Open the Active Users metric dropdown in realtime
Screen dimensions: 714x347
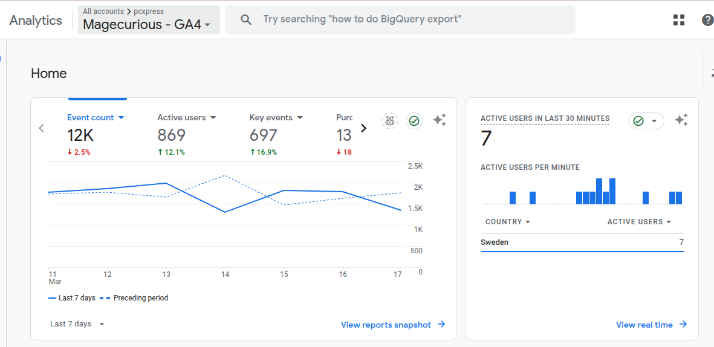click(639, 222)
